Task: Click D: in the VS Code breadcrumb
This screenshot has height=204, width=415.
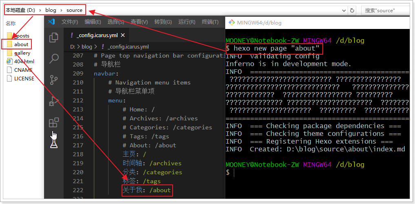Action: click(x=73, y=47)
